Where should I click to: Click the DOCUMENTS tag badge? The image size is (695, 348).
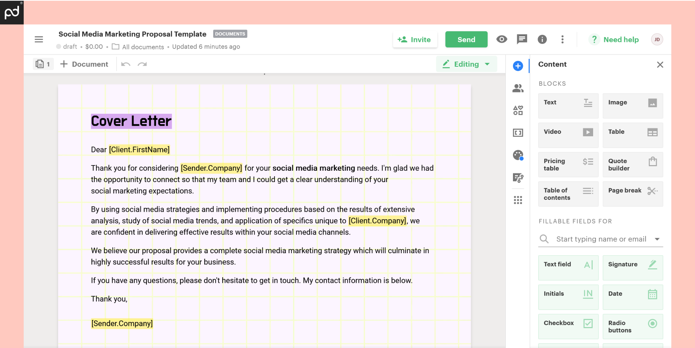click(x=230, y=34)
